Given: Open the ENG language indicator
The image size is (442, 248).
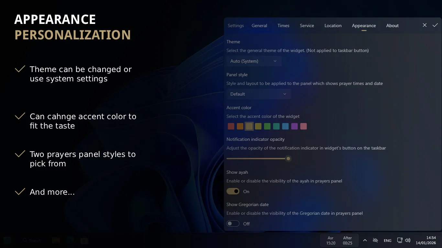Looking at the screenshot, I should pos(387,241).
